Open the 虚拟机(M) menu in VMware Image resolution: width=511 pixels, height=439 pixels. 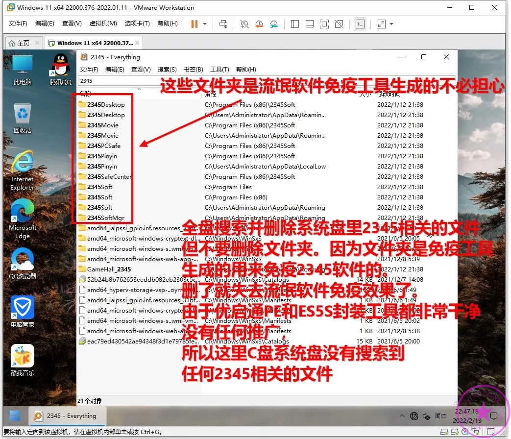point(103,24)
